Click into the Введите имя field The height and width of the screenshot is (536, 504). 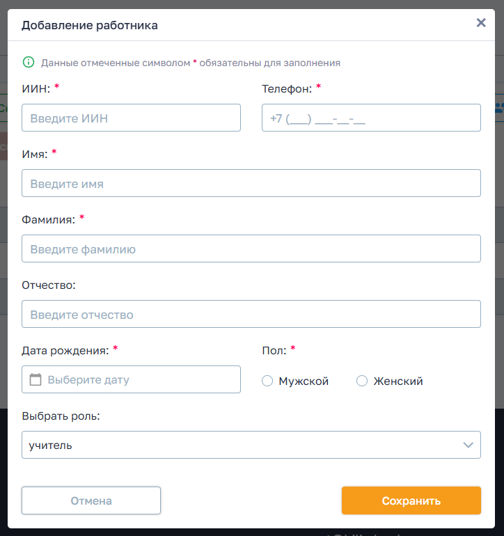coord(251,183)
